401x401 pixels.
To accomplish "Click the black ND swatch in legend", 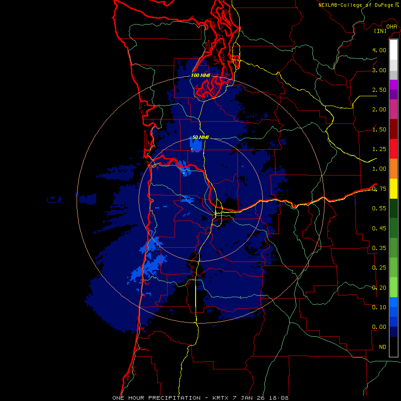I will tap(393, 347).
